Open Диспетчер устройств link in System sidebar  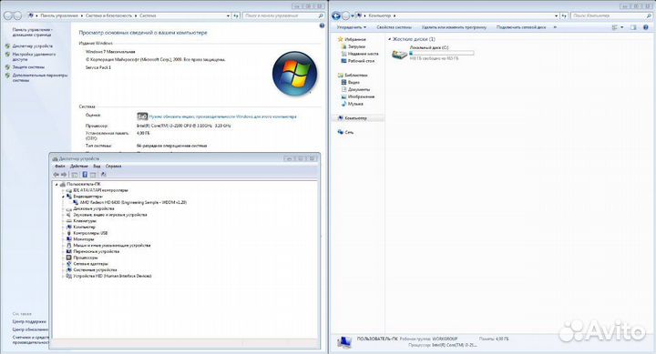[x=33, y=46]
